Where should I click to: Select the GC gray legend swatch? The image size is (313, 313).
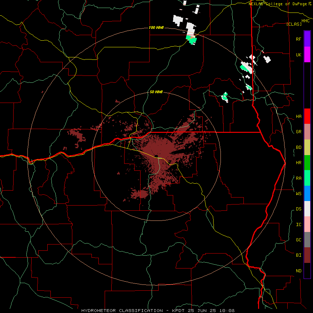pyautogui.click(x=307, y=240)
